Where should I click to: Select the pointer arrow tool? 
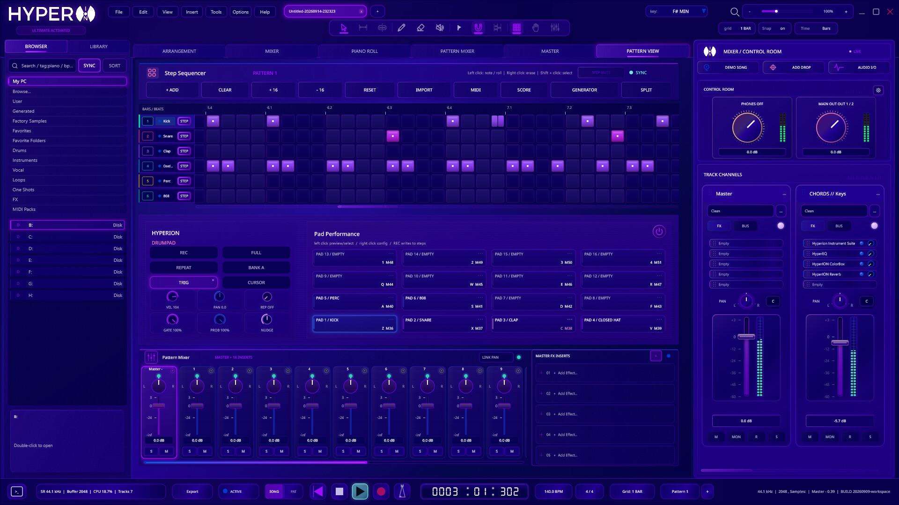tap(344, 28)
